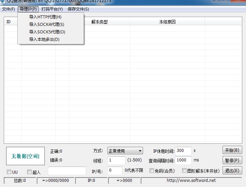Click the =>0000/0000 status bar cell
The width and height of the screenshot is (246, 187).
(x=55, y=181)
